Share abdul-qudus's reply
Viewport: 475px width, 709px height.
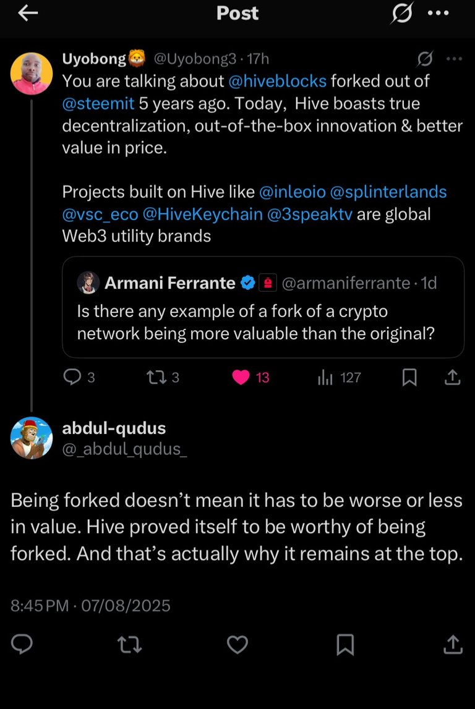452,644
